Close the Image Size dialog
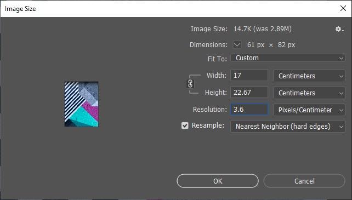This screenshot has width=352, height=200. [343, 9]
